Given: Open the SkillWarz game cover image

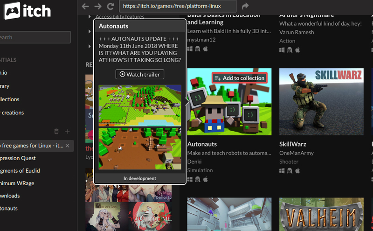Looking at the screenshot, I should (321, 102).
